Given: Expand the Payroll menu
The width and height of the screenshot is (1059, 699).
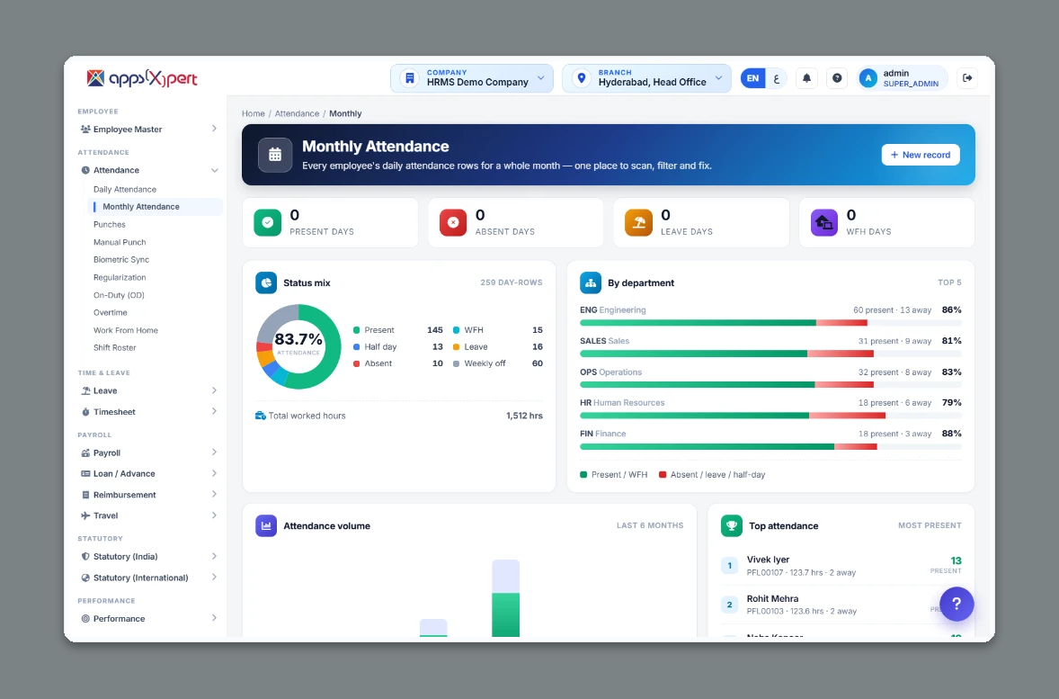Looking at the screenshot, I should (148, 453).
